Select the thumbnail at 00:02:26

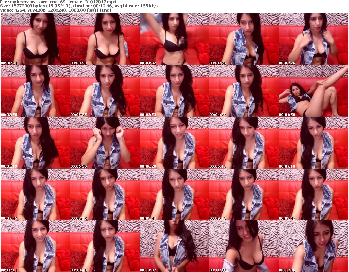313,39
